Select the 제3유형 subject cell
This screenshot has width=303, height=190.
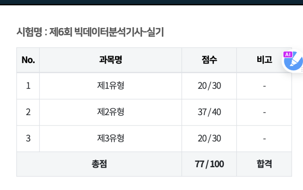point(111,139)
